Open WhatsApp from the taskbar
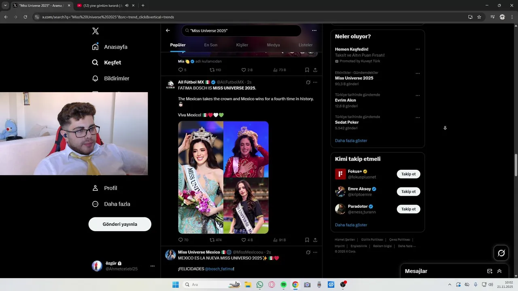 [260, 285]
